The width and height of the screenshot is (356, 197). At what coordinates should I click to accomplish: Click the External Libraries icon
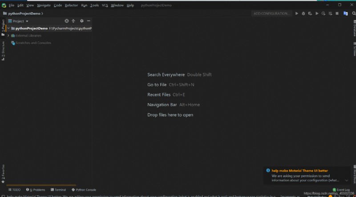[13, 36]
